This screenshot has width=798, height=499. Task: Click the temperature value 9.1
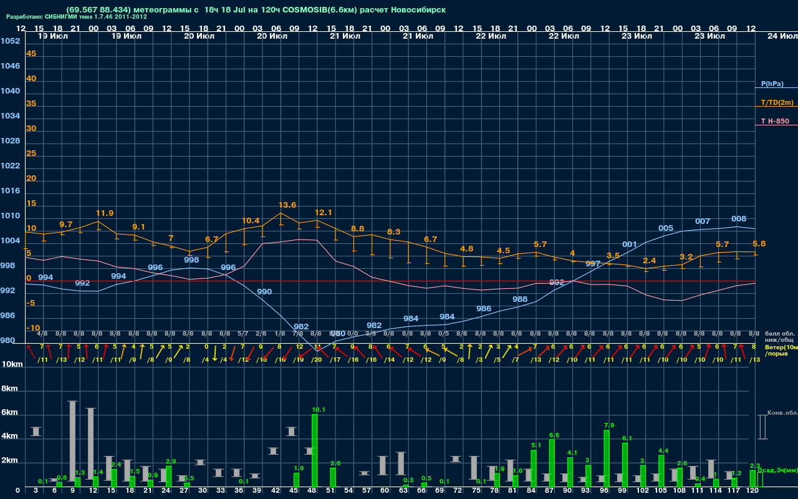pyautogui.click(x=138, y=226)
